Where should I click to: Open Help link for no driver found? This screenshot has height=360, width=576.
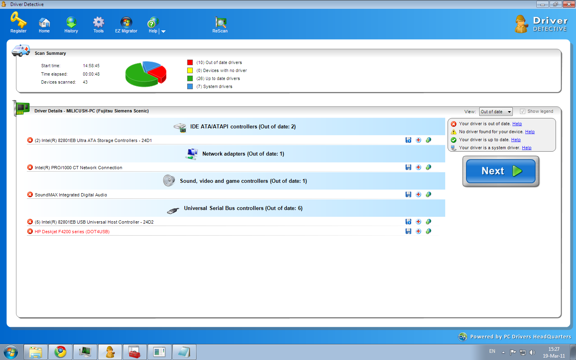click(x=530, y=132)
